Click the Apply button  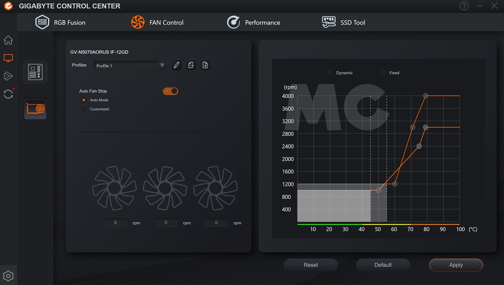[x=456, y=265]
